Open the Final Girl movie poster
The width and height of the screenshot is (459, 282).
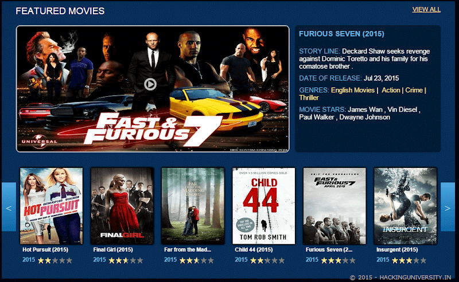tap(122, 206)
